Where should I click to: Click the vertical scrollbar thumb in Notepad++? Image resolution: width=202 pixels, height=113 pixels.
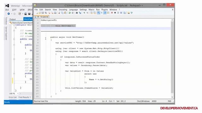click(x=172, y=57)
